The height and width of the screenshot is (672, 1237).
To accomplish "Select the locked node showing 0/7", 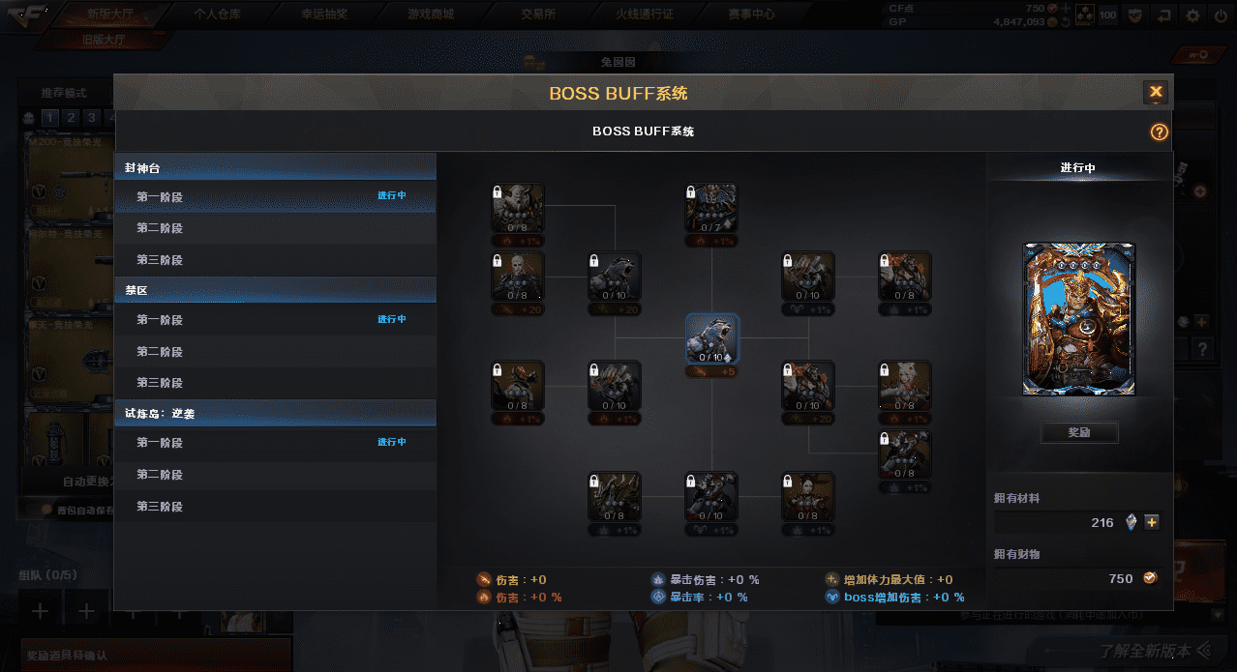I will click(x=711, y=208).
